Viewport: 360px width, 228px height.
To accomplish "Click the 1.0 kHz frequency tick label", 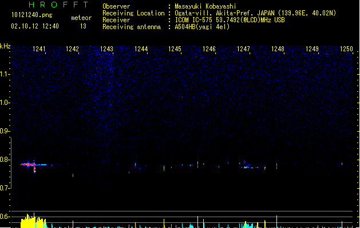I will tap(5, 103).
